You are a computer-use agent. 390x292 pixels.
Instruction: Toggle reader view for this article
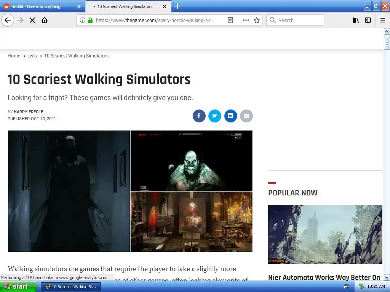230,20
